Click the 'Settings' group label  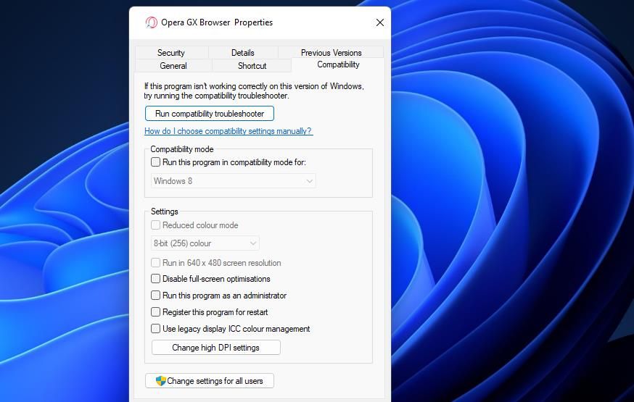(164, 211)
